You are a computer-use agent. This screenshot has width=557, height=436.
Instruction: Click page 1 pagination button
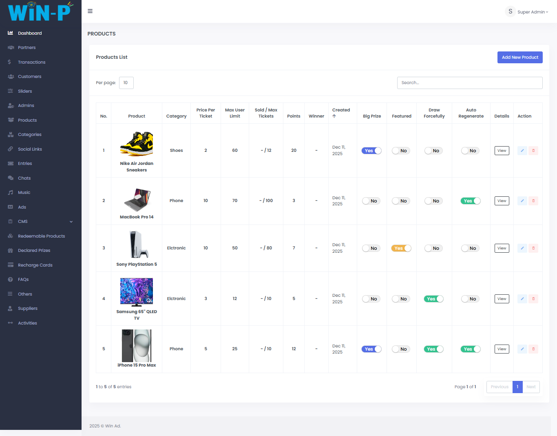point(517,387)
